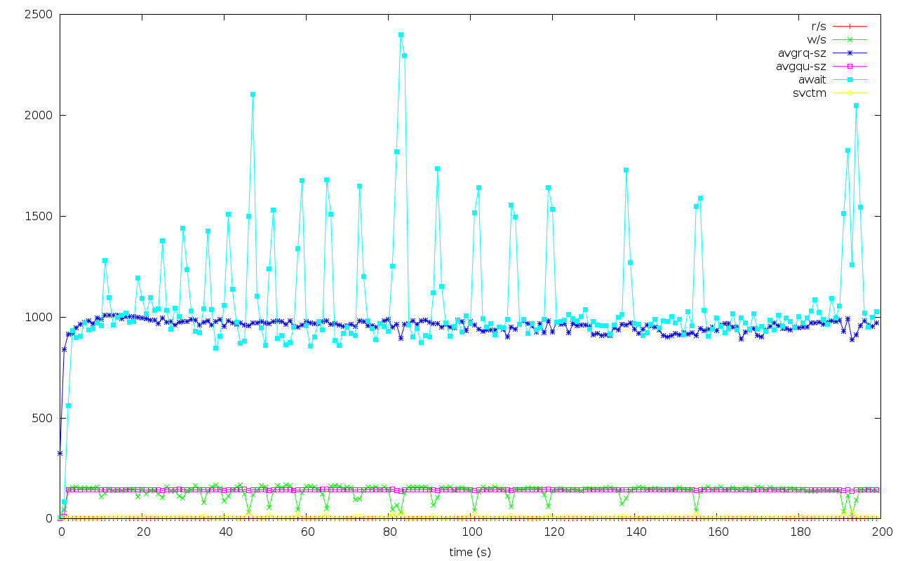Click the y-axis tick label 500
Screen dimensions: 898x561
click(x=43, y=418)
